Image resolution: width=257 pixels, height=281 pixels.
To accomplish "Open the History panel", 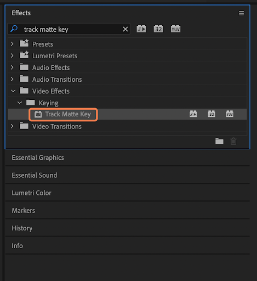I will tap(22, 228).
